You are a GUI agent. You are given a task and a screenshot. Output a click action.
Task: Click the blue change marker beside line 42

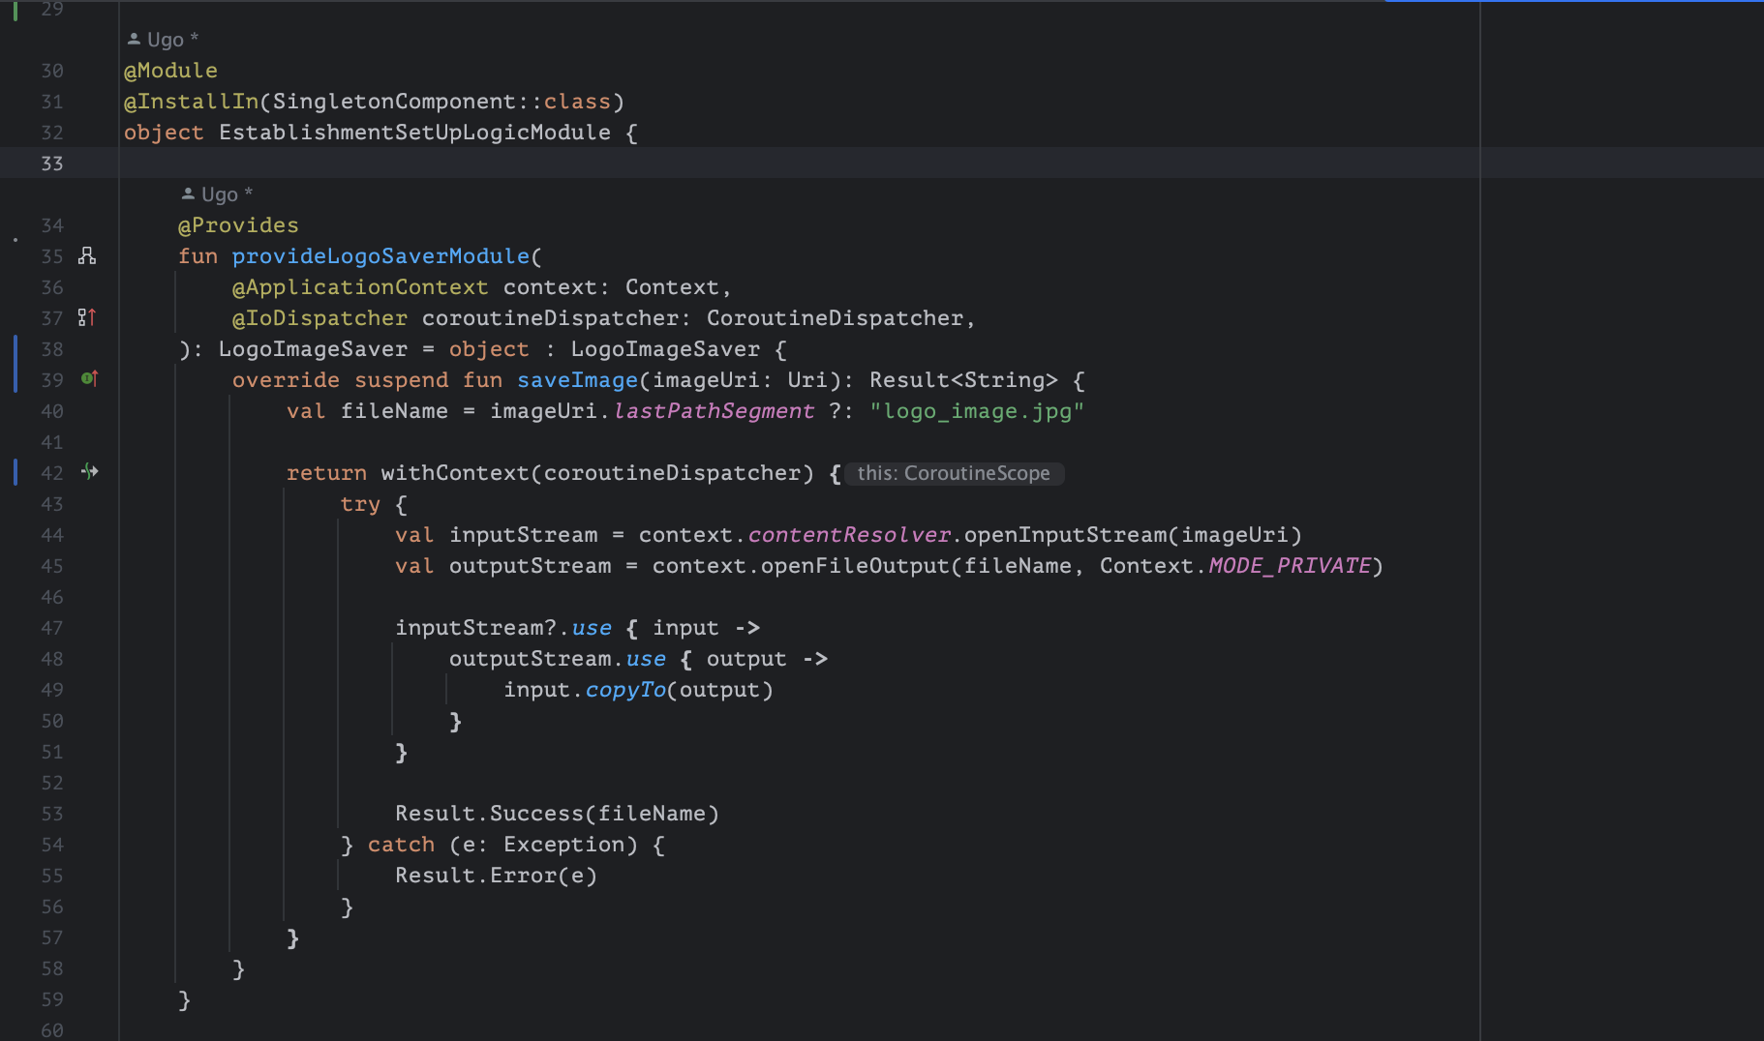coord(15,472)
